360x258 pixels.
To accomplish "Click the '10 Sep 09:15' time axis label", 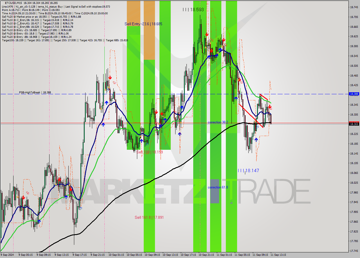I will (x=152, y=255).
